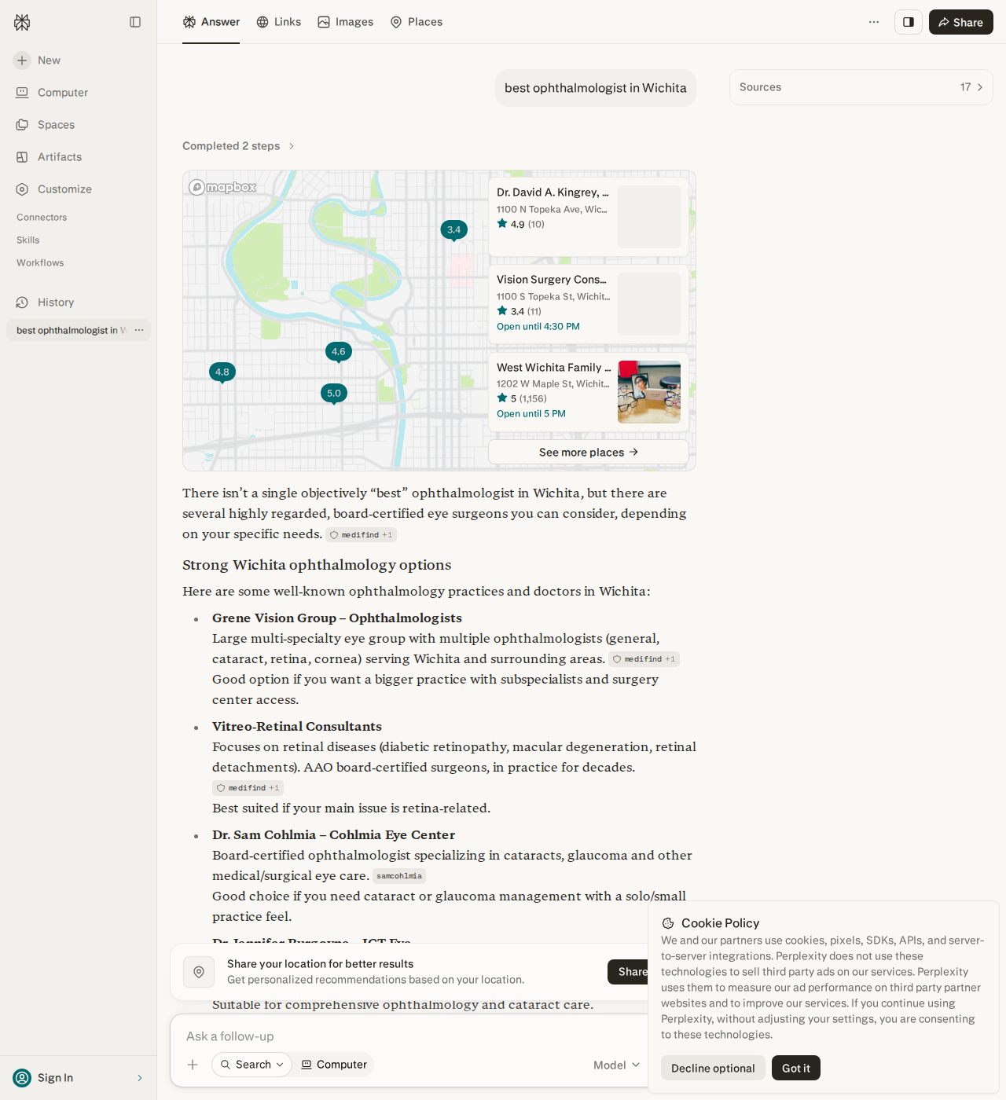Switch to the Places tab
The width and height of the screenshot is (1006, 1100).
(x=417, y=22)
